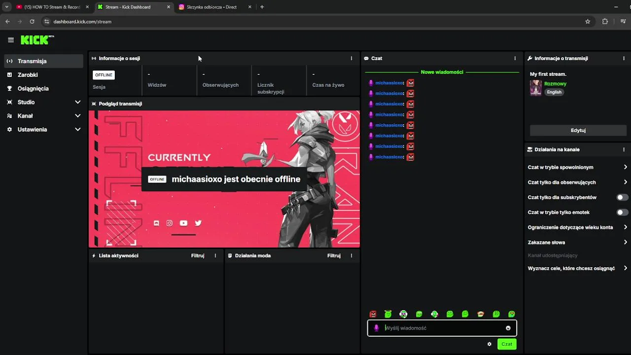Open Zarobki in the sidebar
The image size is (631, 355).
[x=43, y=75]
